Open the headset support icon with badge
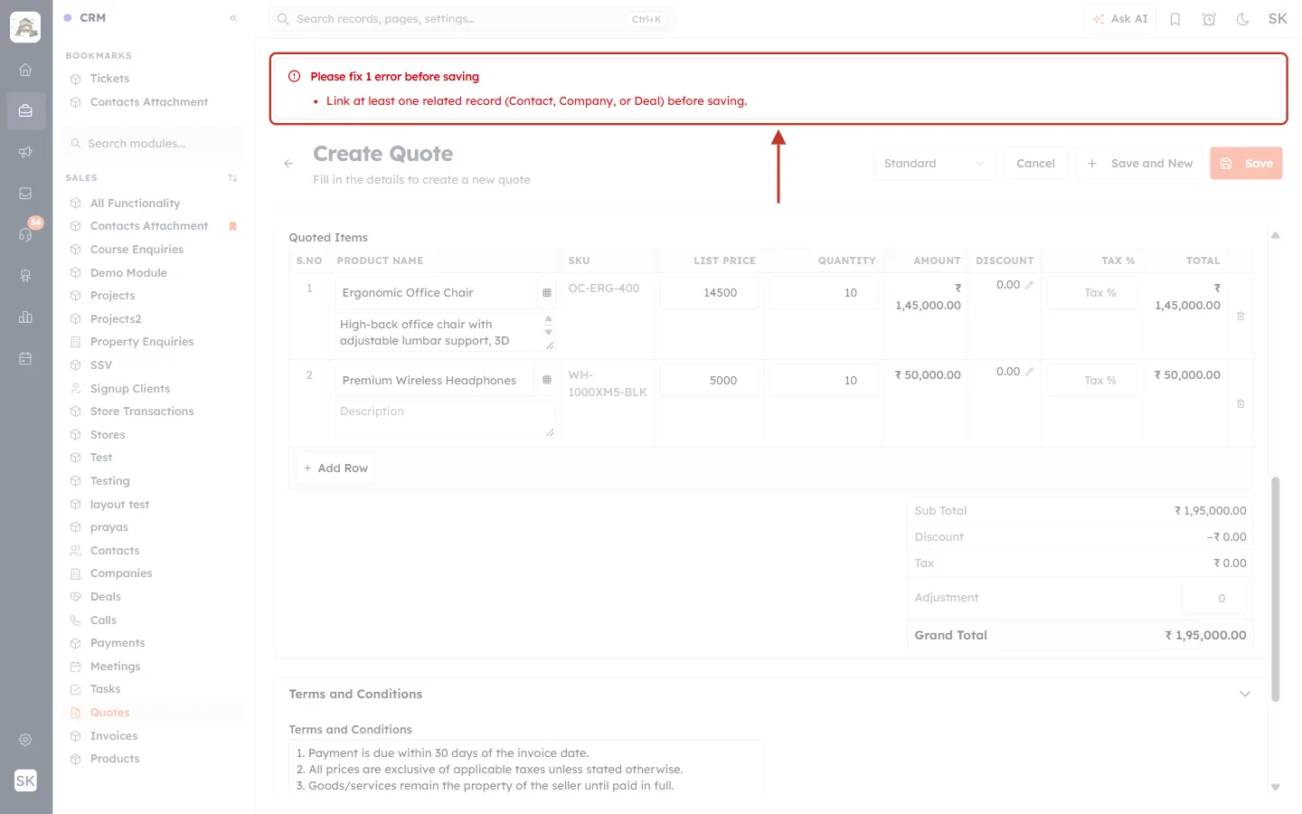Screen dimensions: 1302x814 [25, 234]
